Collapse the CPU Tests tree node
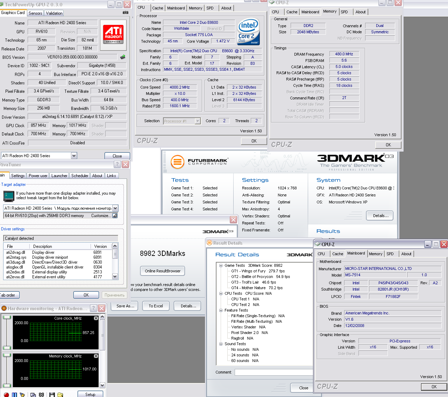This screenshot has height=397, width=448. tap(221, 293)
